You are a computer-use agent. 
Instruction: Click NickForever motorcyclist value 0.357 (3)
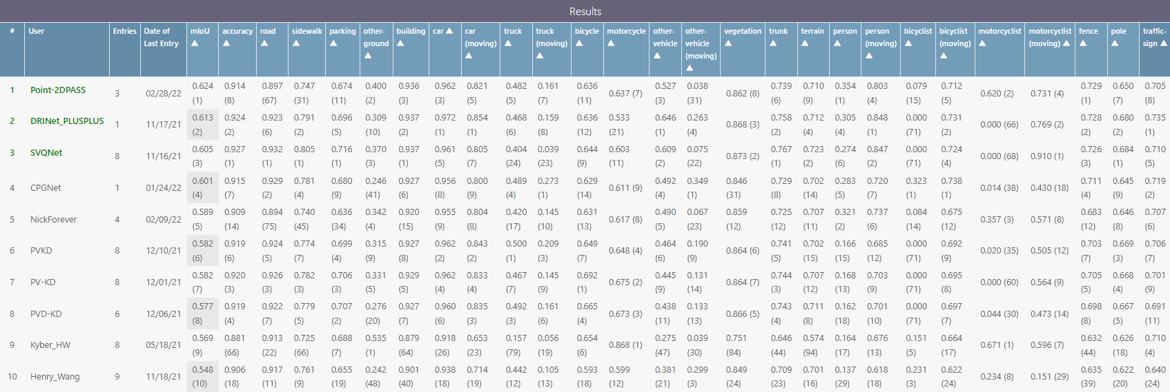pyautogui.click(x=997, y=220)
